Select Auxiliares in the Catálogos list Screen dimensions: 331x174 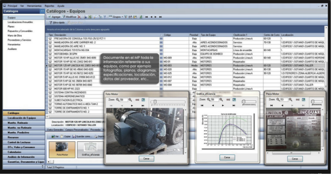point(12,49)
